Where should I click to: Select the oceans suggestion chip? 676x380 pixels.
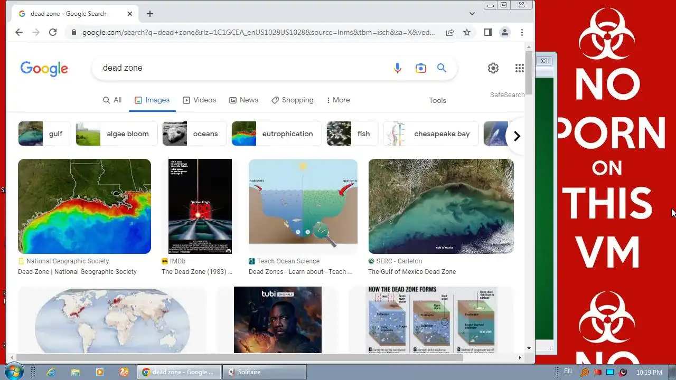[x=194, y=134]
